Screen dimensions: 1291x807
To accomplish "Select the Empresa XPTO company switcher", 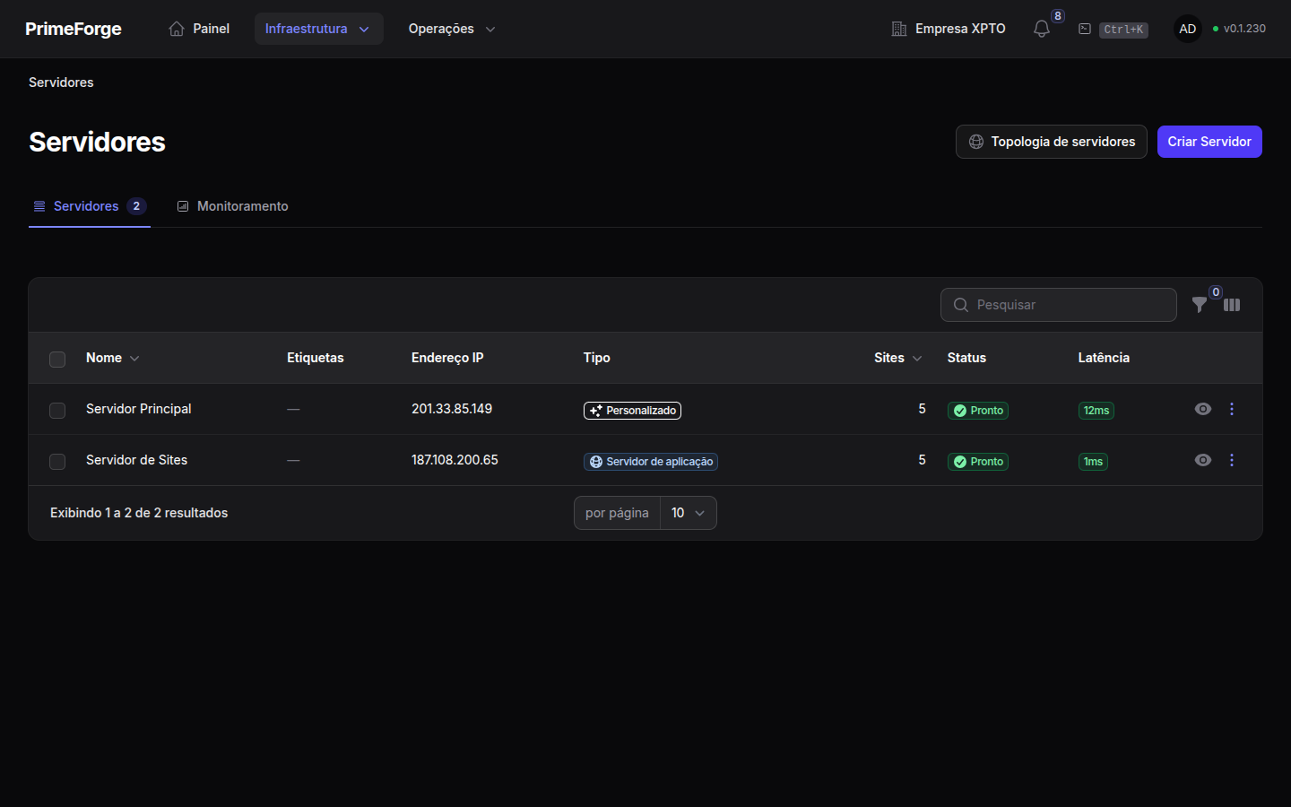I will tap(949, 29).
